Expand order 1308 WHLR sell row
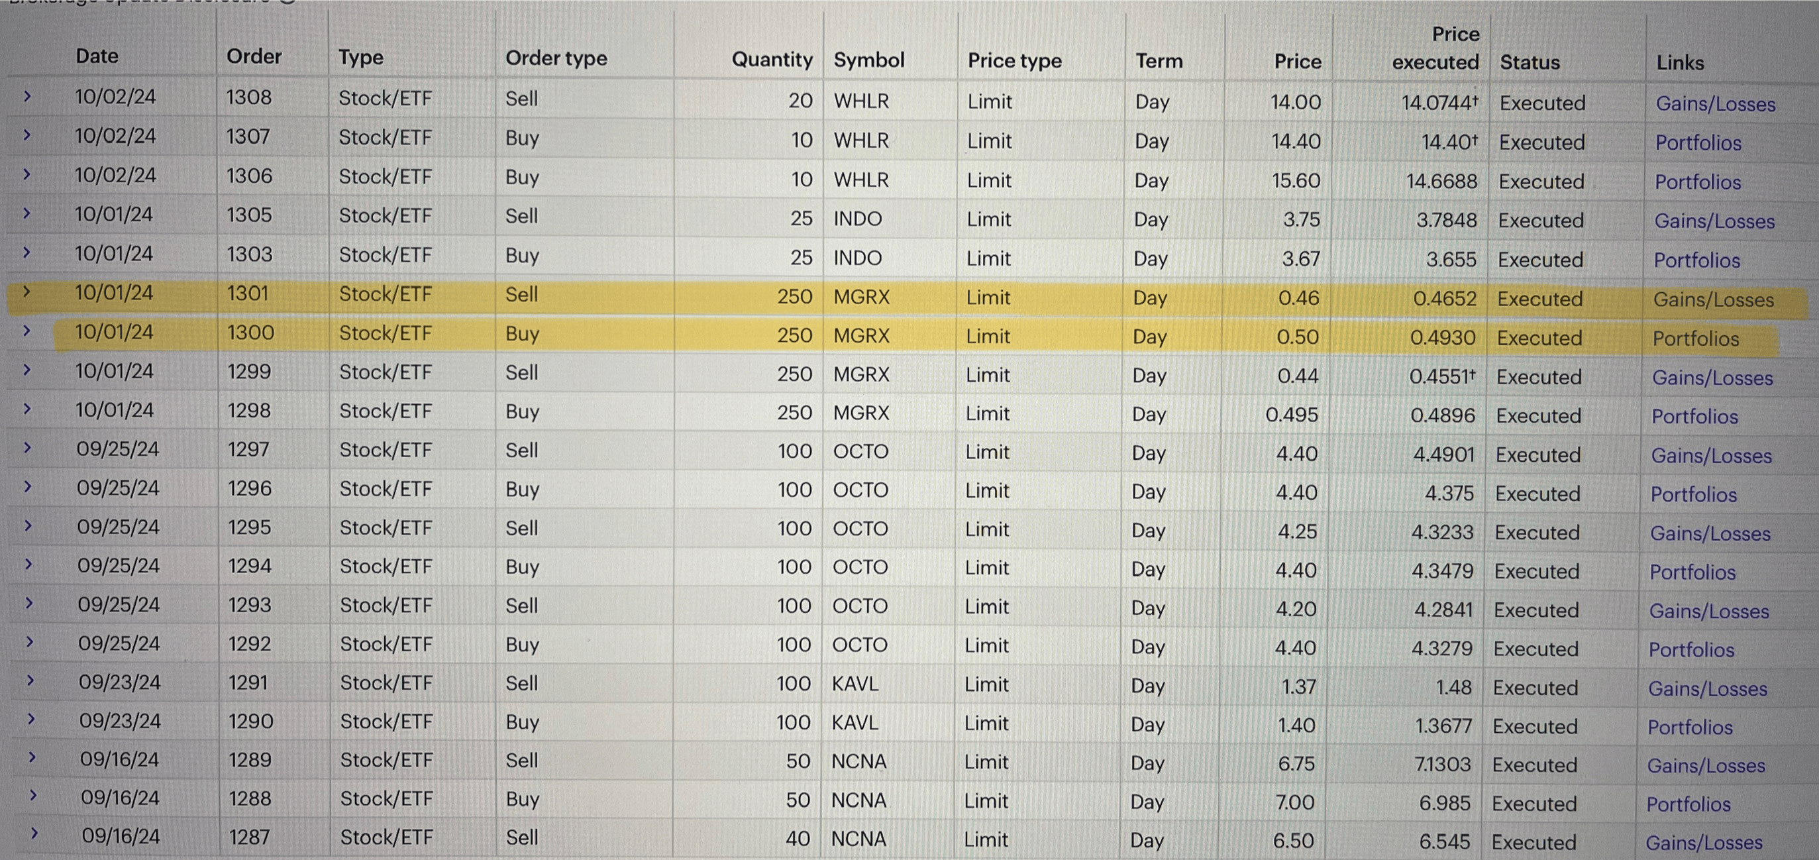Viewport: 1819px width, 860px height. [x=28, y=96]
